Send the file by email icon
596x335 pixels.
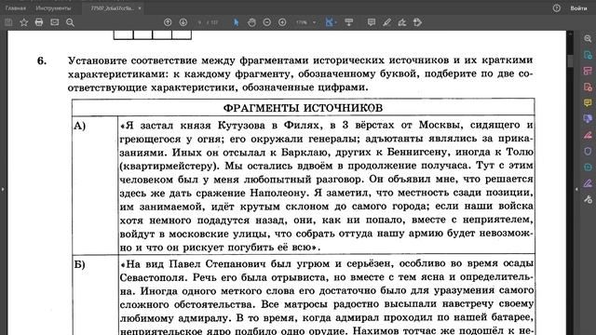[x=55, y=22]
